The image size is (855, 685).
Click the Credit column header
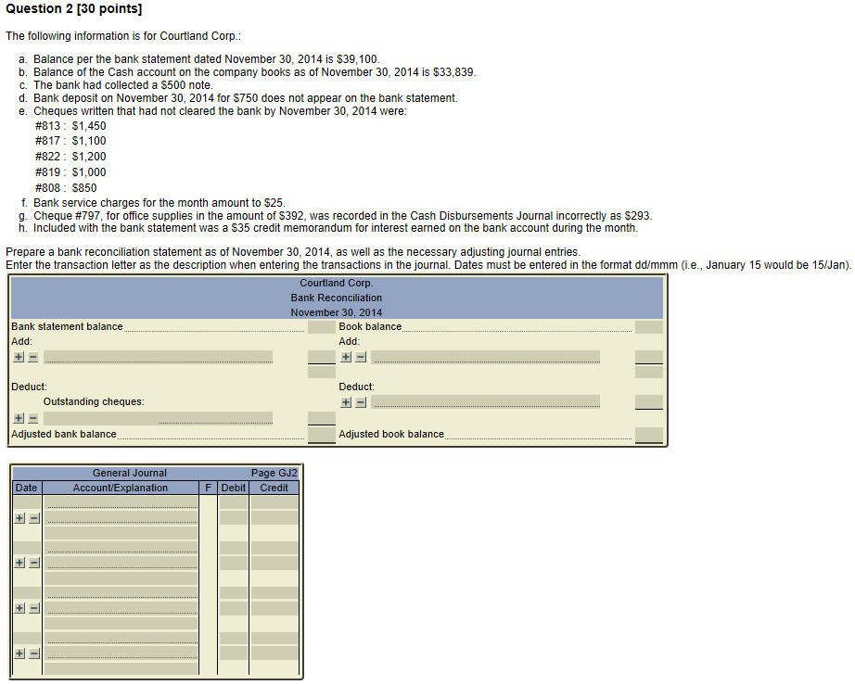point(274,488)
